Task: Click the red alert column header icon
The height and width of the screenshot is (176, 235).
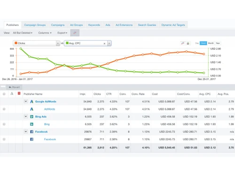Action: 19,93
